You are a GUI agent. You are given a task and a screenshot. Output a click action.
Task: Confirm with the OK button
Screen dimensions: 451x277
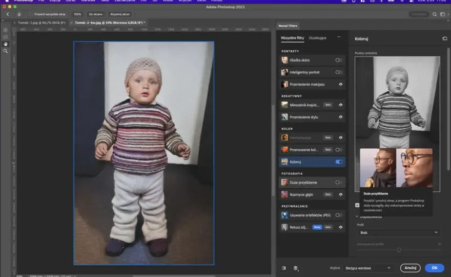434,268
